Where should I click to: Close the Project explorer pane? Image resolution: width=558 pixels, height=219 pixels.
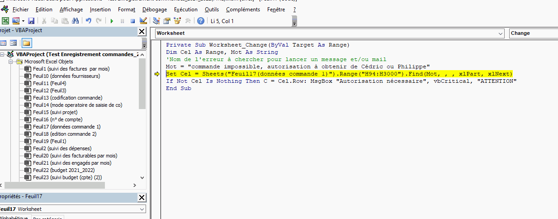click(142, 31)
